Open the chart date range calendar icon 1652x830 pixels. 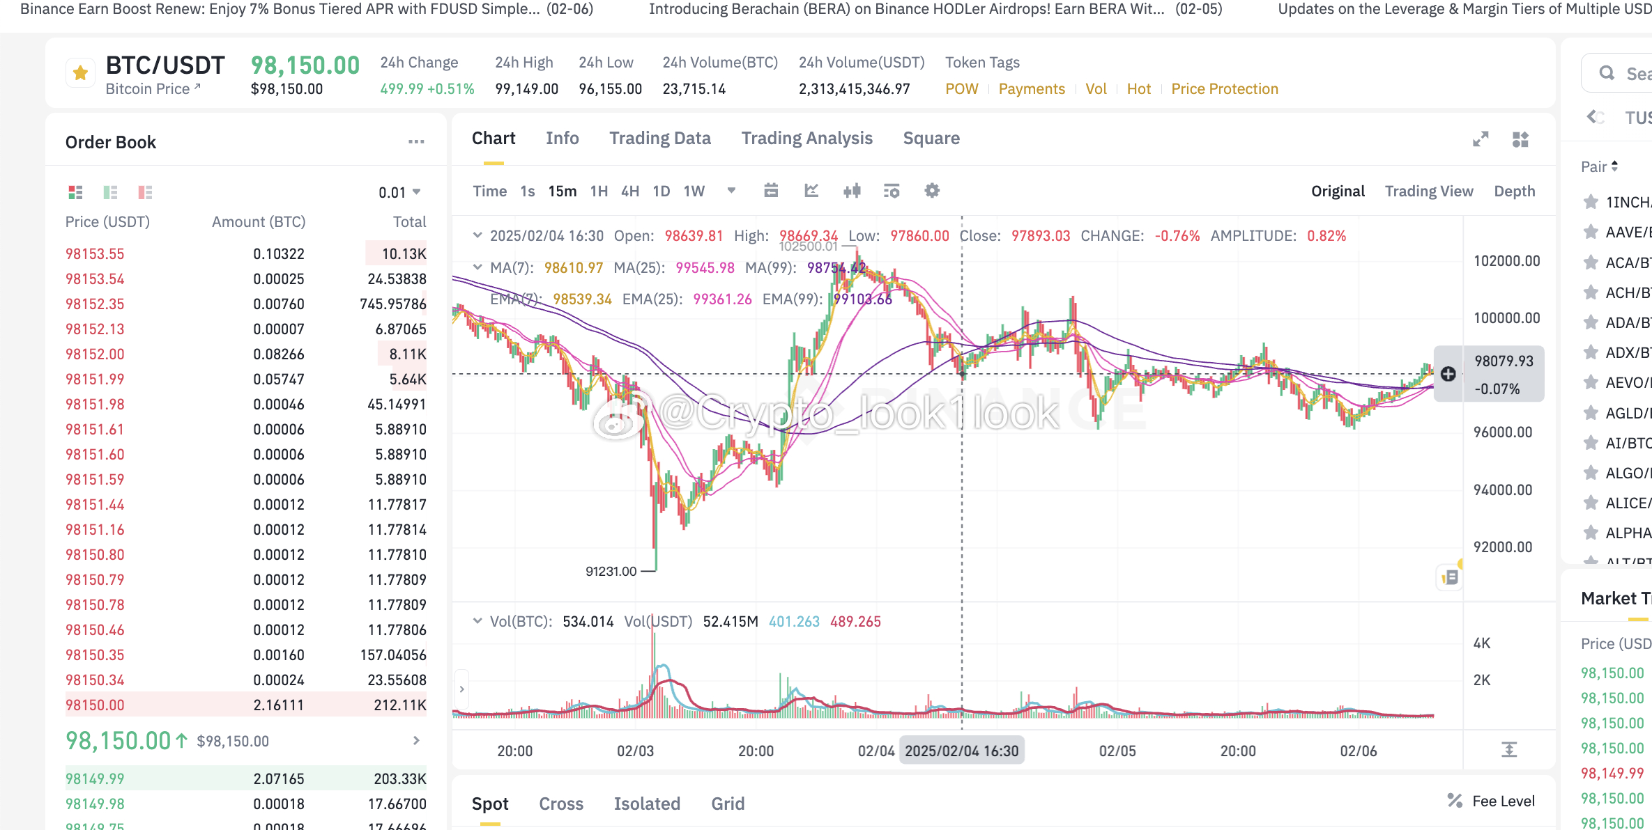pos(771,191)
